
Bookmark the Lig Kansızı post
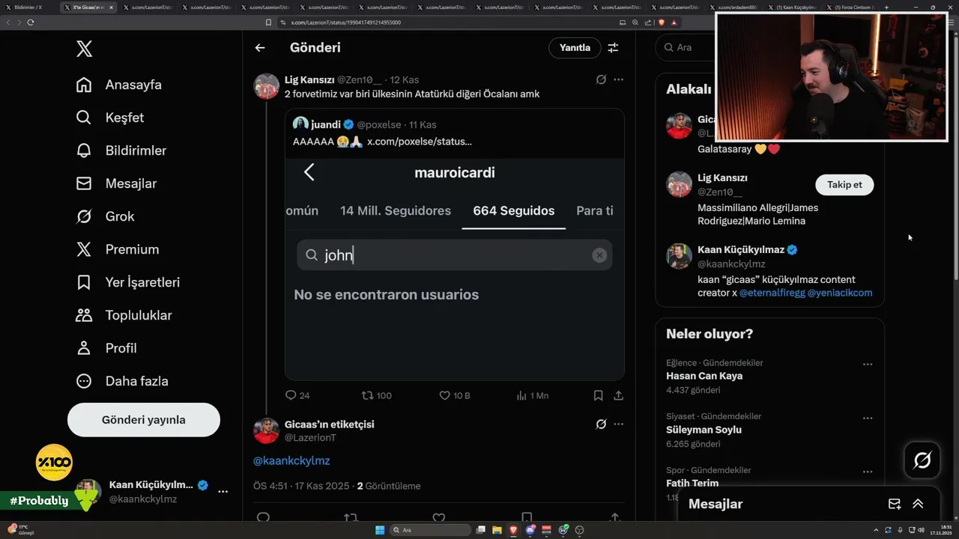click(x=598, y=395)
